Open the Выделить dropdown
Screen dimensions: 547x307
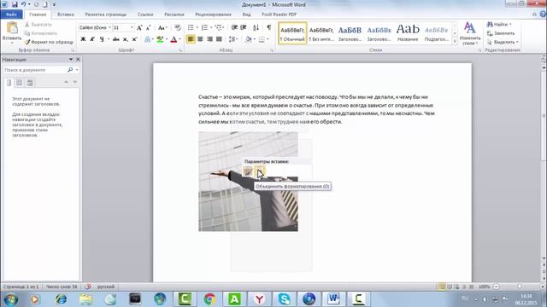tap(503, 42)
